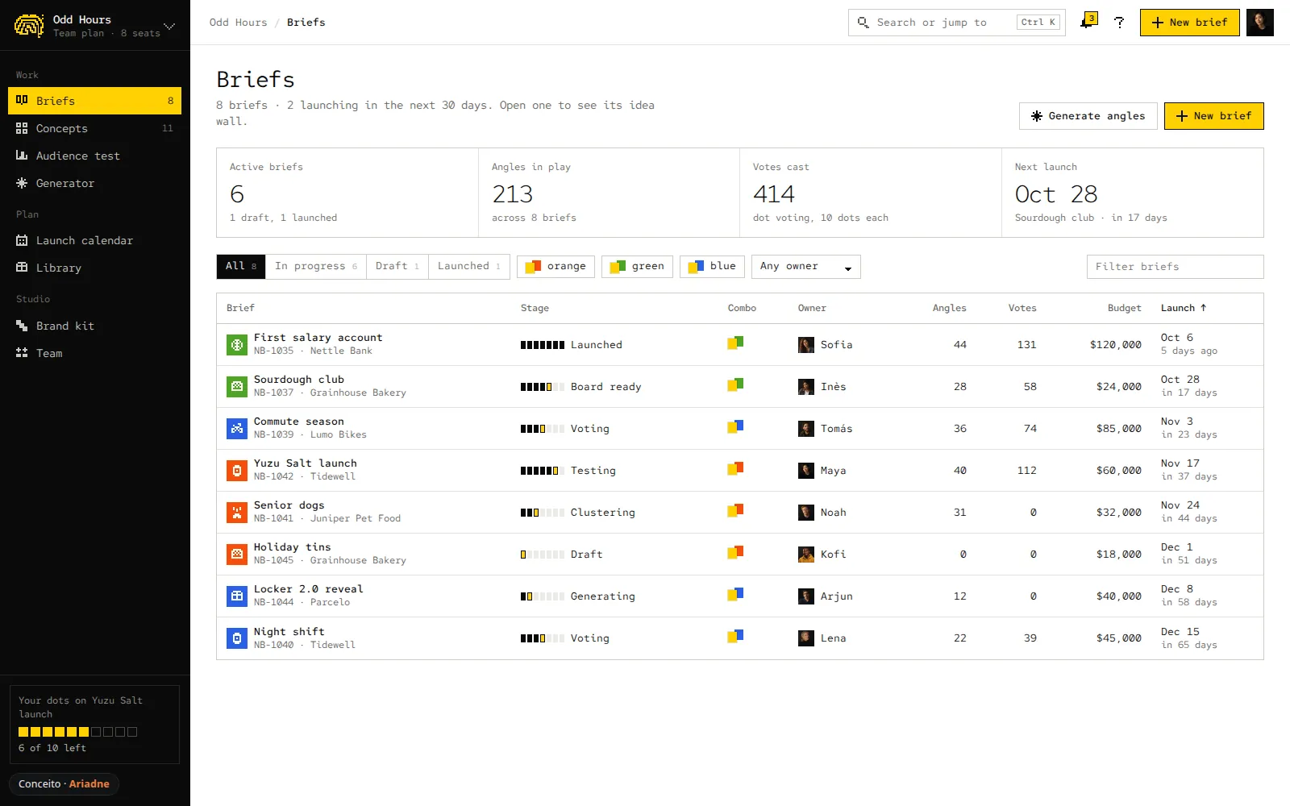This screenshot has width=1290, height=806.
Task: Click the Briefs sidebar icon
Action: pos(22,101)
